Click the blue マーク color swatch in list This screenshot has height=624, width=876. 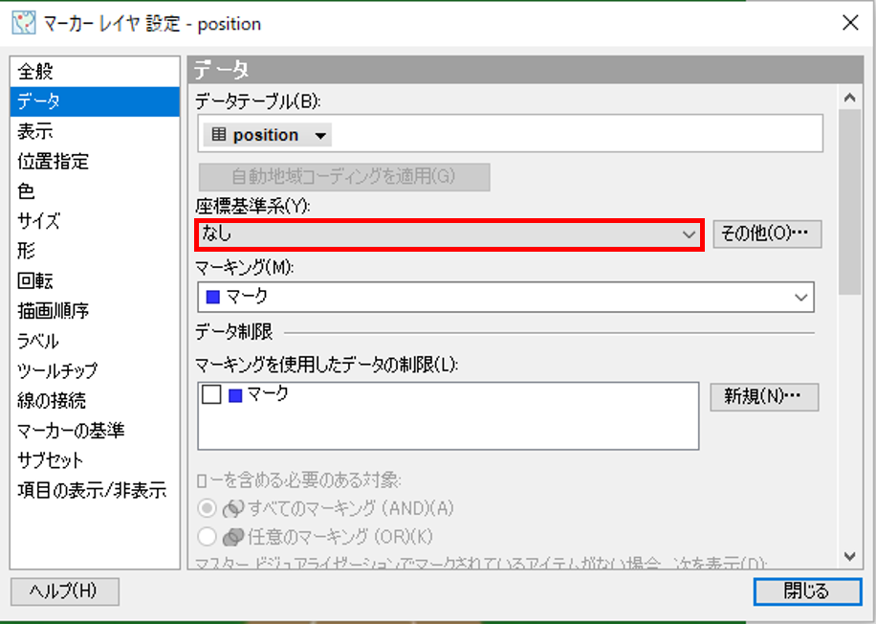(235, 394)
